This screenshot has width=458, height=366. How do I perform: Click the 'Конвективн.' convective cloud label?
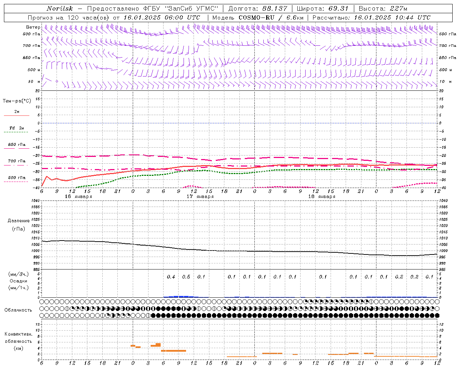tap(18, 334)
